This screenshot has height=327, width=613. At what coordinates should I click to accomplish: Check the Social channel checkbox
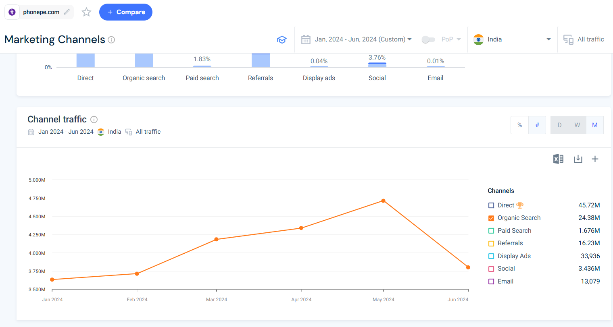point(491,269)
